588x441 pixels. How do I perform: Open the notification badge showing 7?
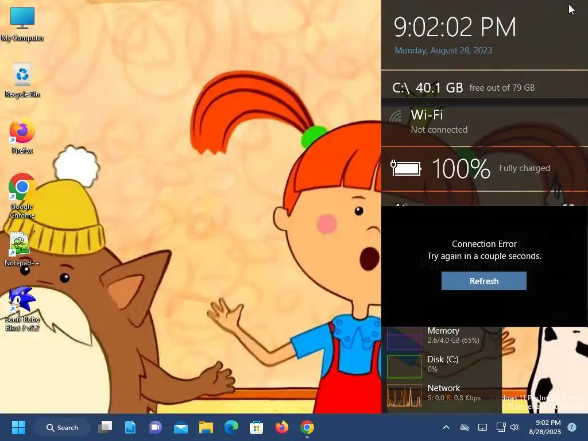click(x=571, y=427)
